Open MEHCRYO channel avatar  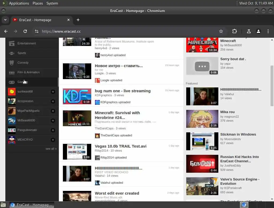click(12, 140)
